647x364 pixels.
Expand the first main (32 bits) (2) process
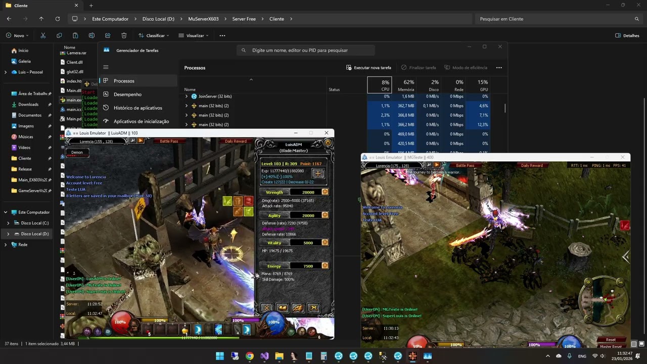coord(187,106)
